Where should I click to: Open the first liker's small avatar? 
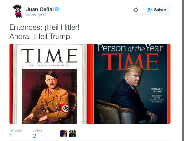64,134
